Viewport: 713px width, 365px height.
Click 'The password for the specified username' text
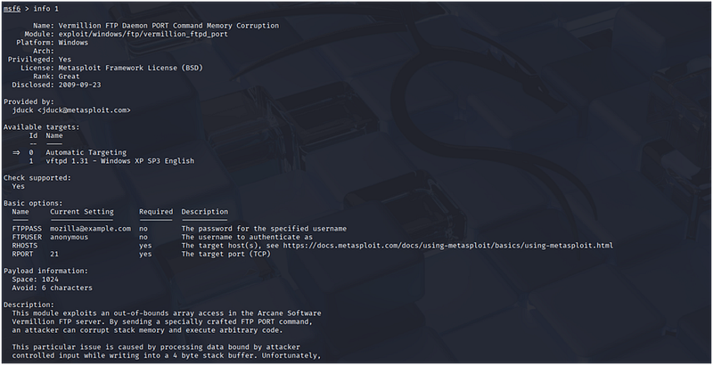pyautogui.click(x=264, y=229)
